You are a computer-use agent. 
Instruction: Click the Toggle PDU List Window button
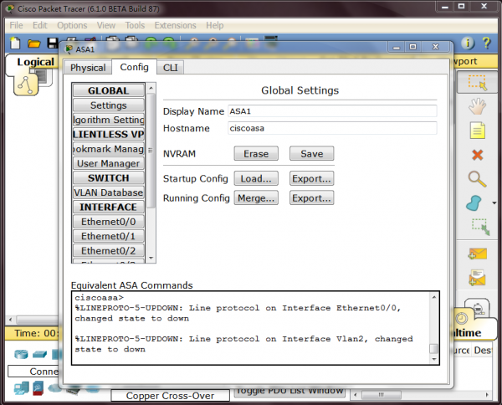click(x=290, y=392)
